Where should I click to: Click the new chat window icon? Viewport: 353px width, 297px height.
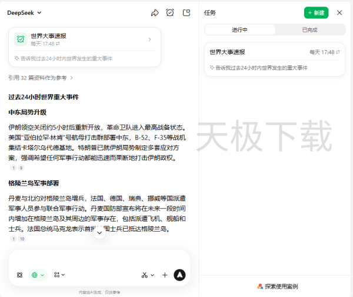(x=187, y=12)
